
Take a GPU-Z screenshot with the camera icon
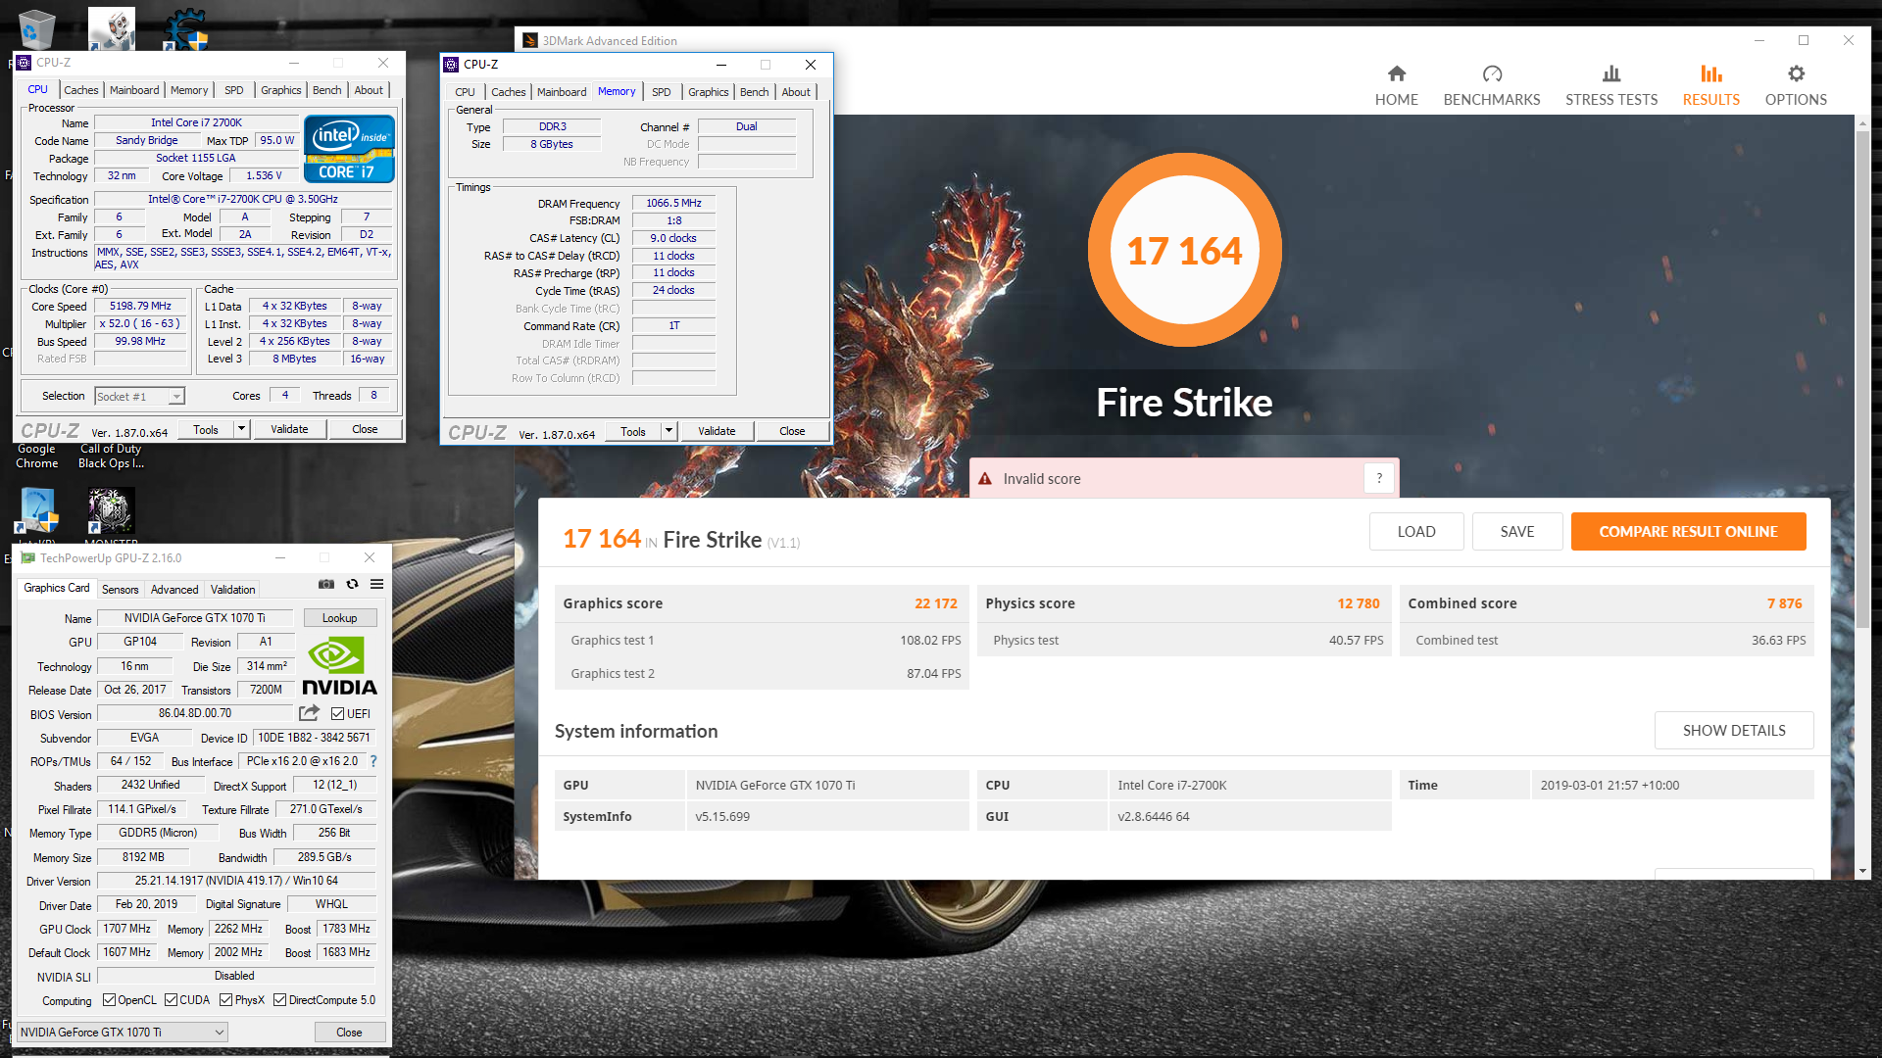pyautogui.click(x=326, y=584)
